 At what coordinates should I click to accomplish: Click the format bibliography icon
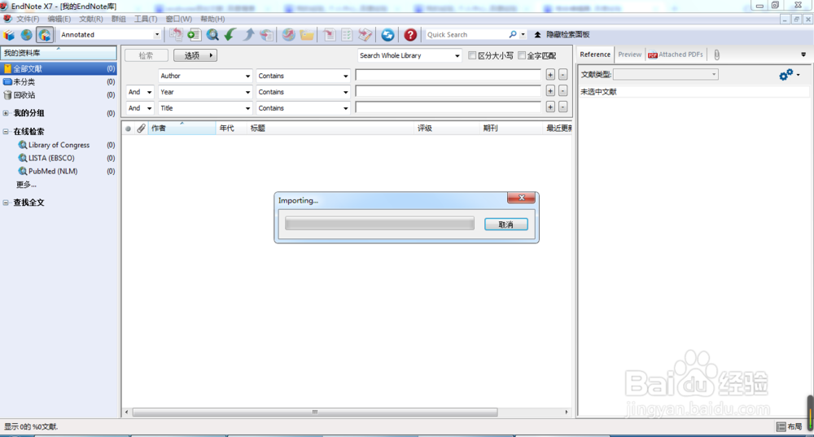(x=347, y=35)
